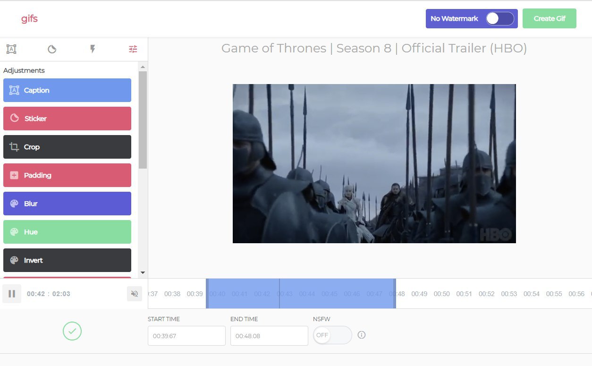Go to gifs home logo
The image size is (592, 366).
click(29, 19)
